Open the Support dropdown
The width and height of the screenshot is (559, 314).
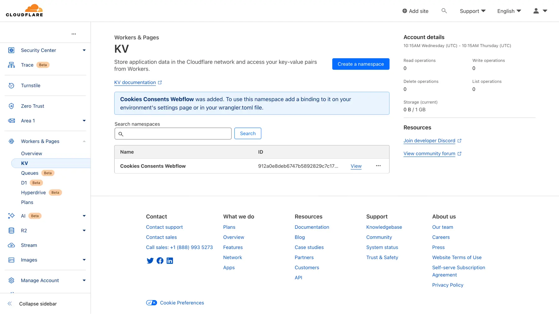[473, 11]
